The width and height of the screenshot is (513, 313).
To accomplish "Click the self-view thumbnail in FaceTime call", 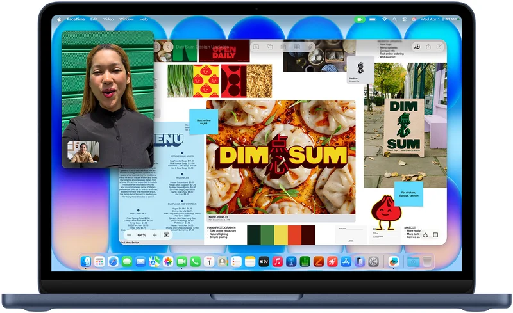I will (83, 152).
